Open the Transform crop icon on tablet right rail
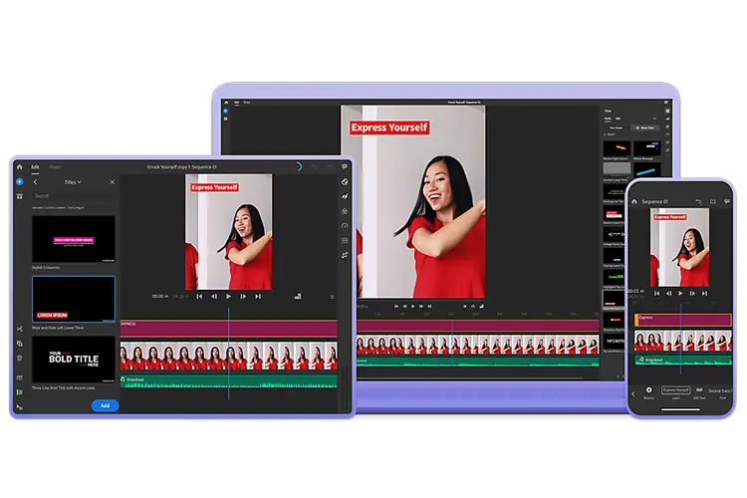Viewport: 747px width, 498px height. pyautogui.click(x=345, y=255)
